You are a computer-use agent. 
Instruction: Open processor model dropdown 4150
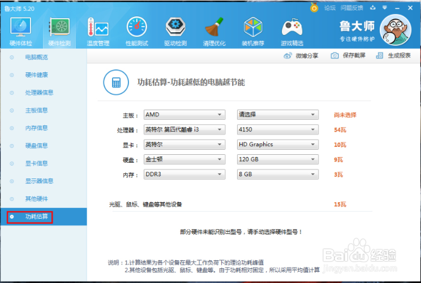pyautogui.click(x=278, y=130)
